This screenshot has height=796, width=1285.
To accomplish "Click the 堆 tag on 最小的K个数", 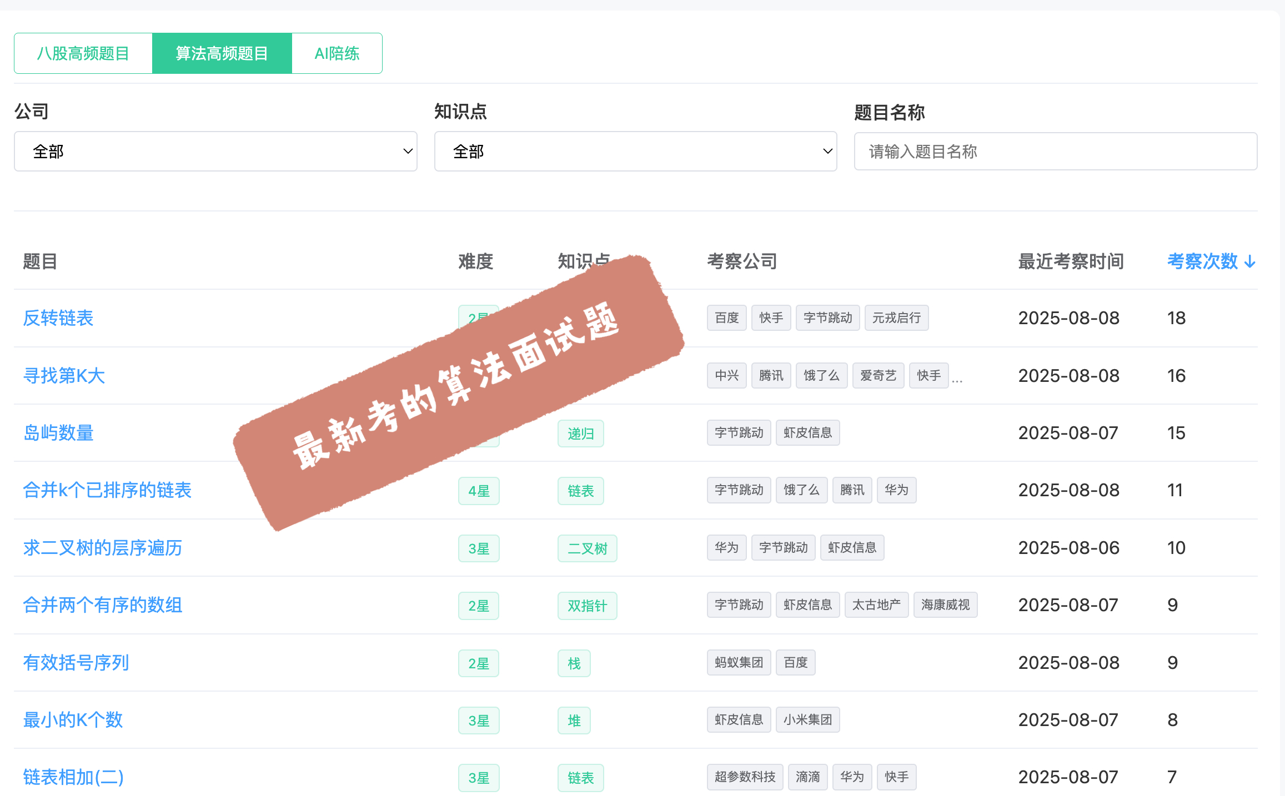I will (574, 720).
